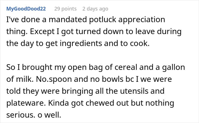The width and height of the screenshot is (199, 123).
Task: Click the word Except in second line
Action: (x=42, y=32)
